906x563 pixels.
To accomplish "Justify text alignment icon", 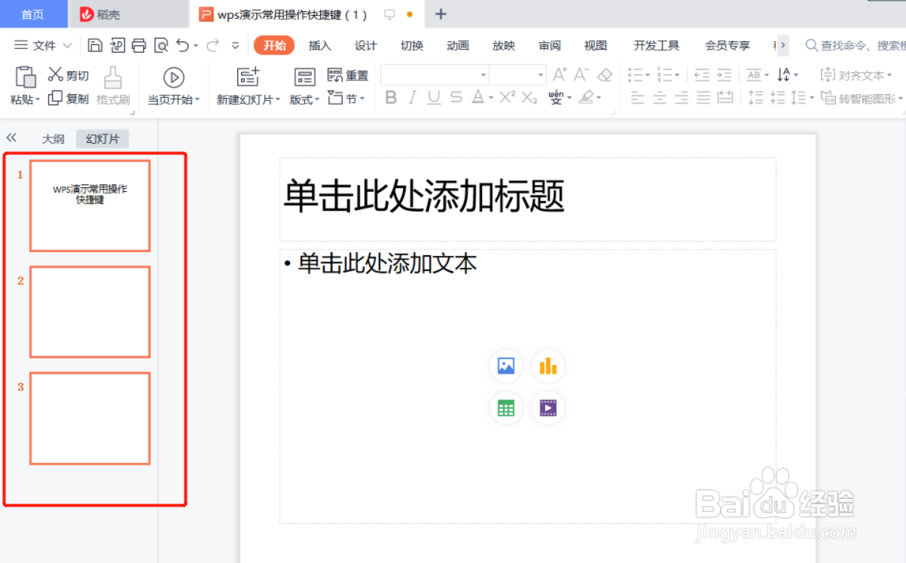I will click(703, 97).
